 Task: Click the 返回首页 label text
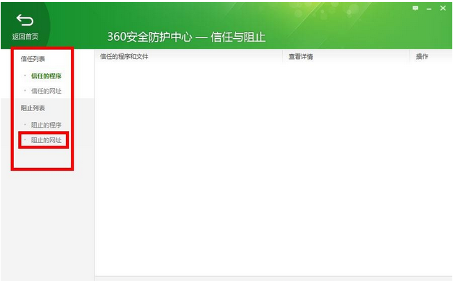tap(25, 37)
